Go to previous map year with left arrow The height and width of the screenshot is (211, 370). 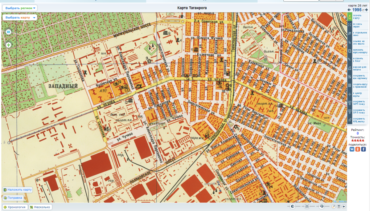(x=349, y=10)
